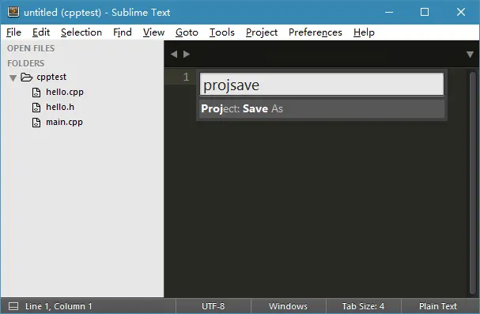
Task: Go to next tab with right arrow
Action: [x=187, y=54]
